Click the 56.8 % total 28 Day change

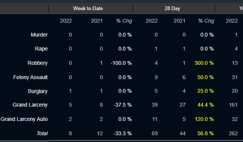click(206, 133)
